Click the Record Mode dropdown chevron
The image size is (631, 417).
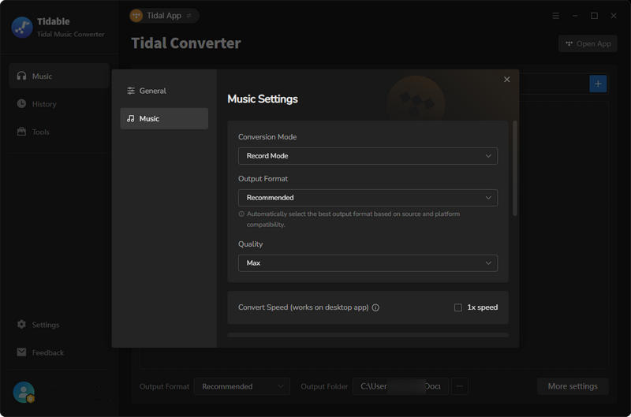(488, 156)
